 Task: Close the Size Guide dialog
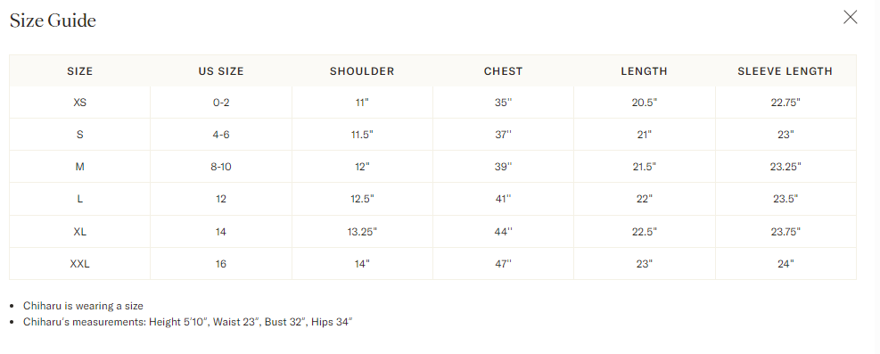[851, 18]
